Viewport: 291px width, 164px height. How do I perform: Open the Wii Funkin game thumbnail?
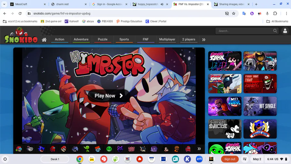225,106
